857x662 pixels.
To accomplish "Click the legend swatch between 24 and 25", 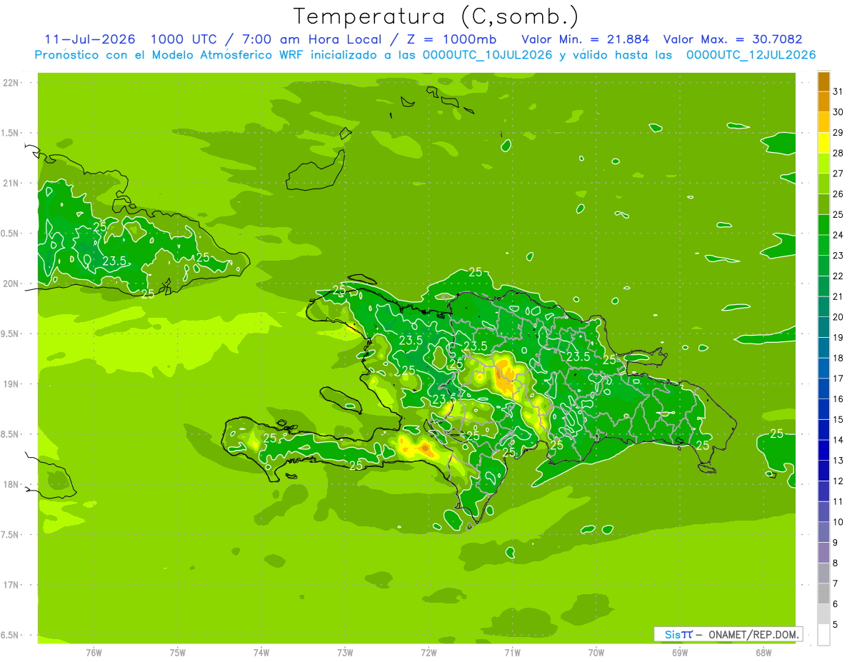I will coord(823,225).
